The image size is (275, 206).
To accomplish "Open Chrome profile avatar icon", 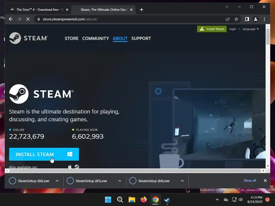I will tap(256, 19).
